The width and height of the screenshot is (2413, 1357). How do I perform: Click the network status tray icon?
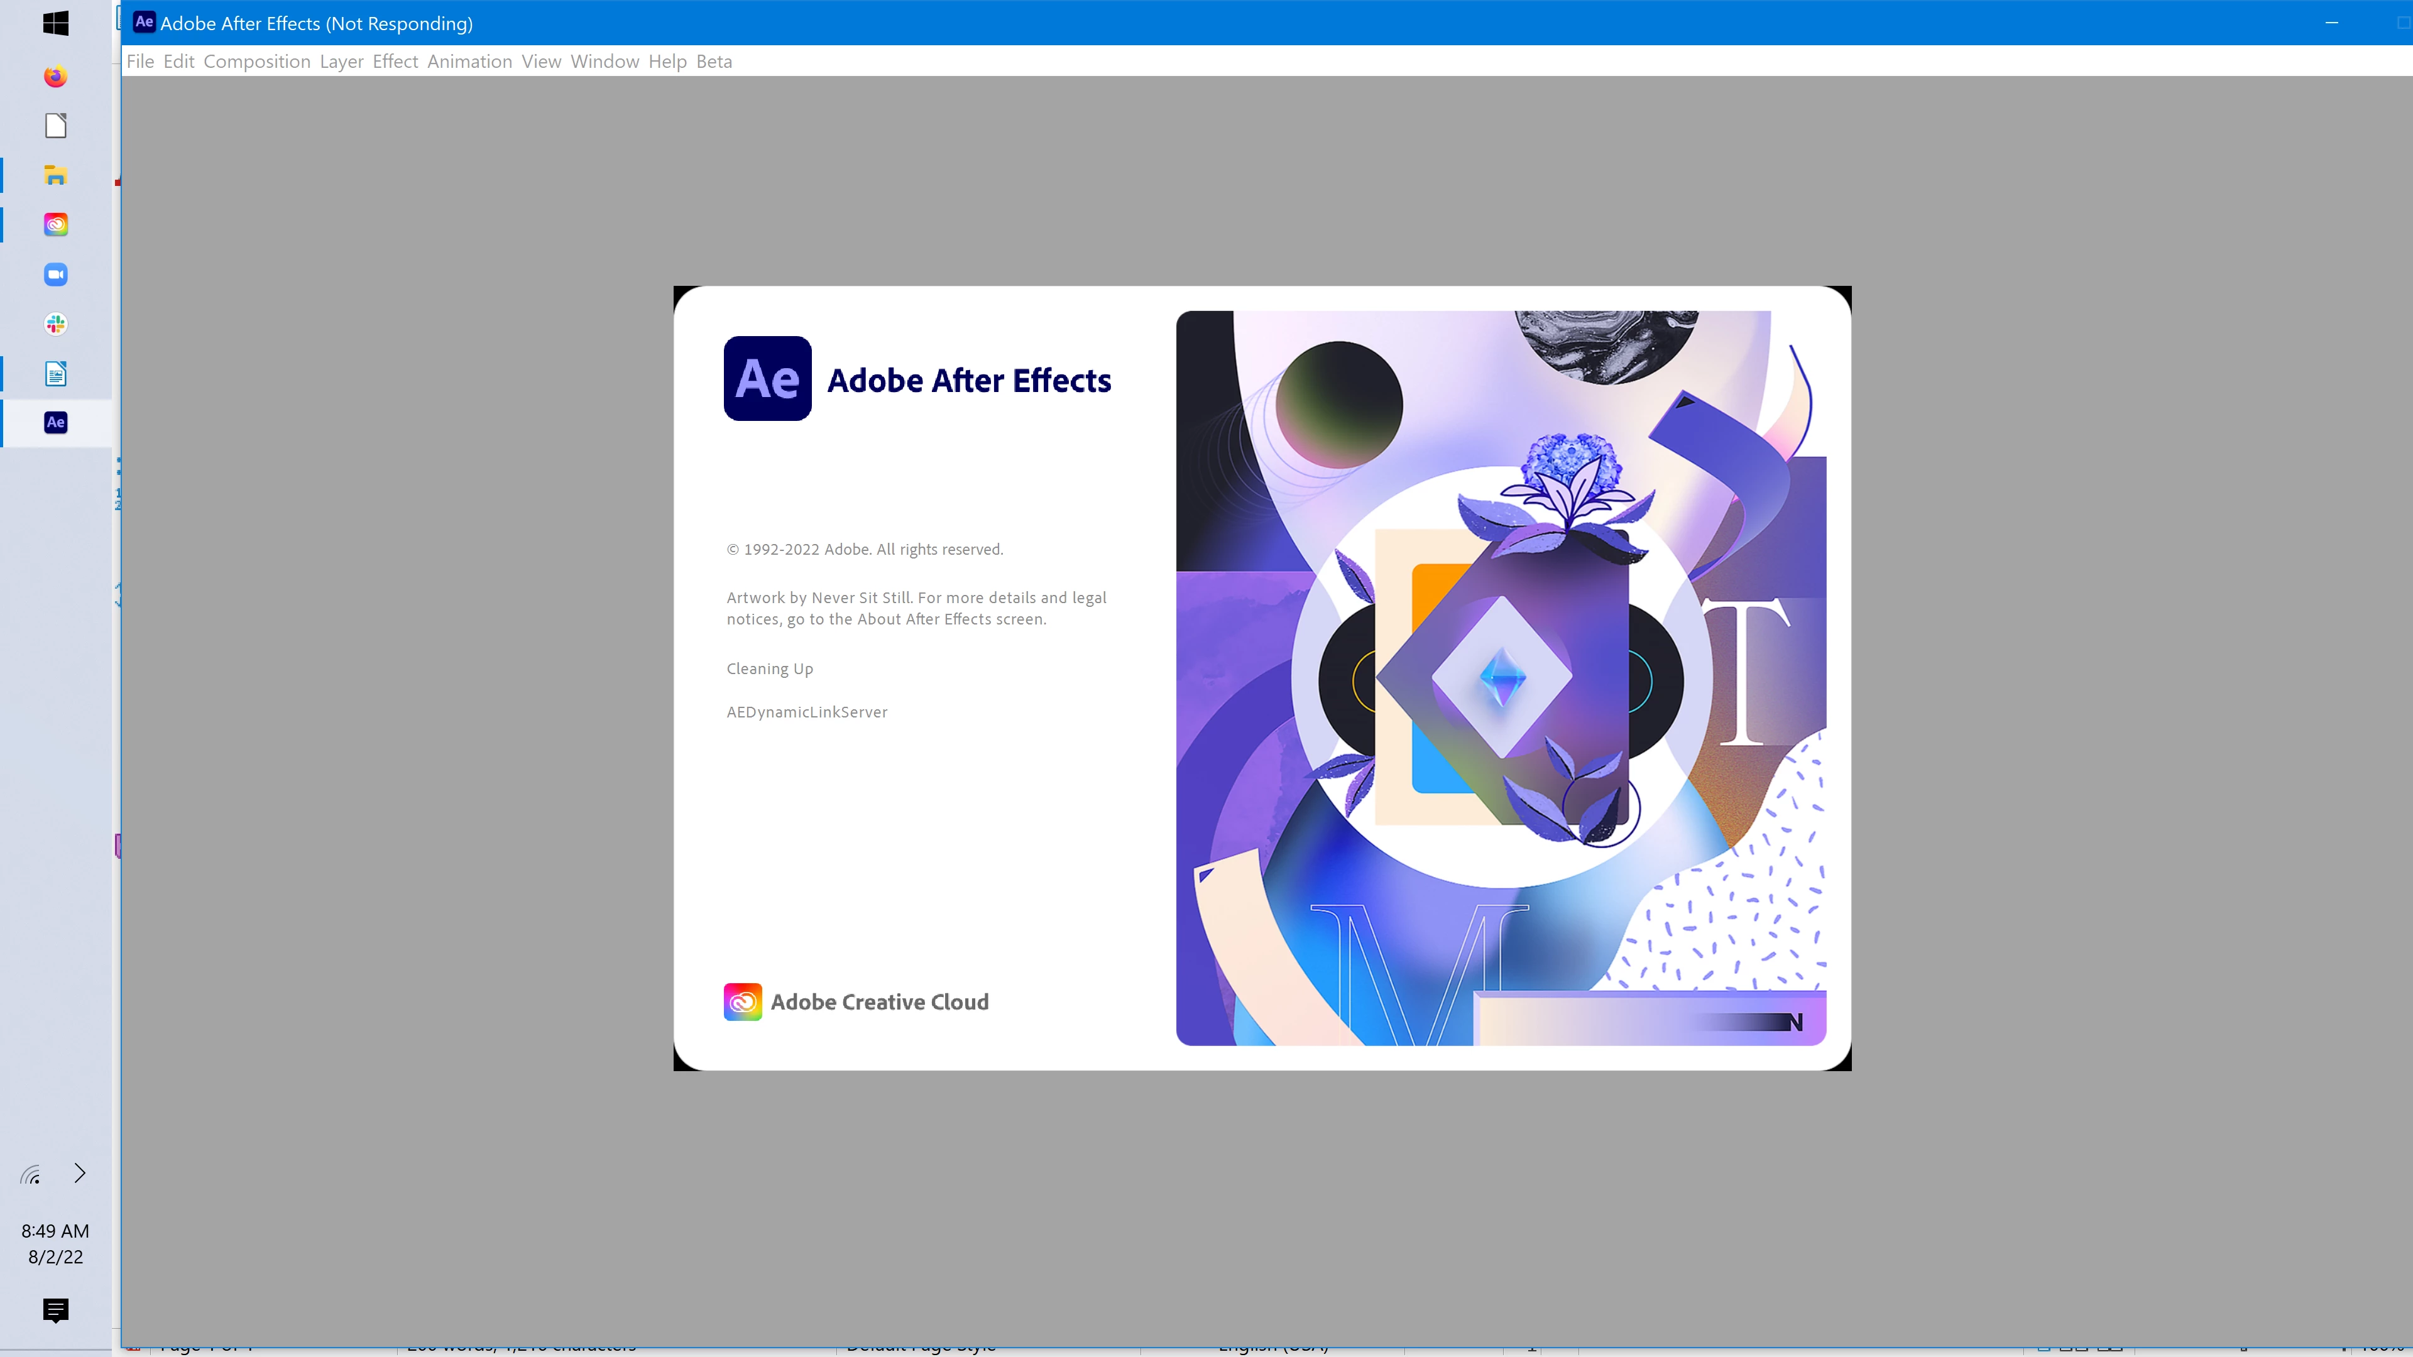tap(31, 1174)
